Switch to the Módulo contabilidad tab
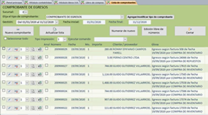Viewport: 208px width, 115px height. click(x=39, y=3)
